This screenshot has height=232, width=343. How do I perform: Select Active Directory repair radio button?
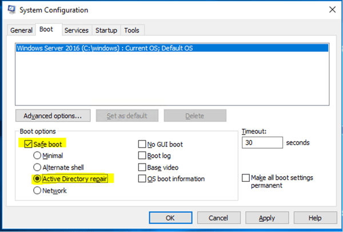(37, 179)
